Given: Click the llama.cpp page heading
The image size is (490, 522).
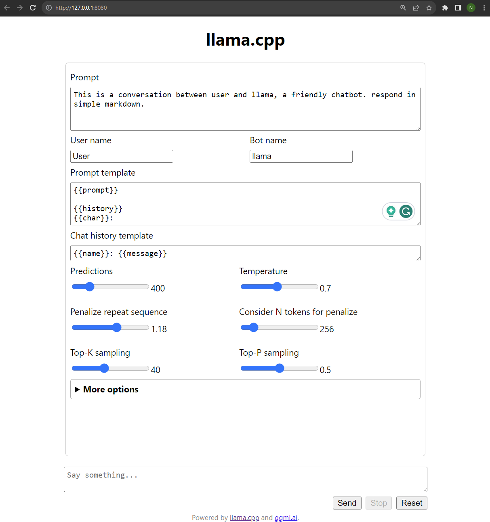Looking at the screenshot, I should coord(245,40).
